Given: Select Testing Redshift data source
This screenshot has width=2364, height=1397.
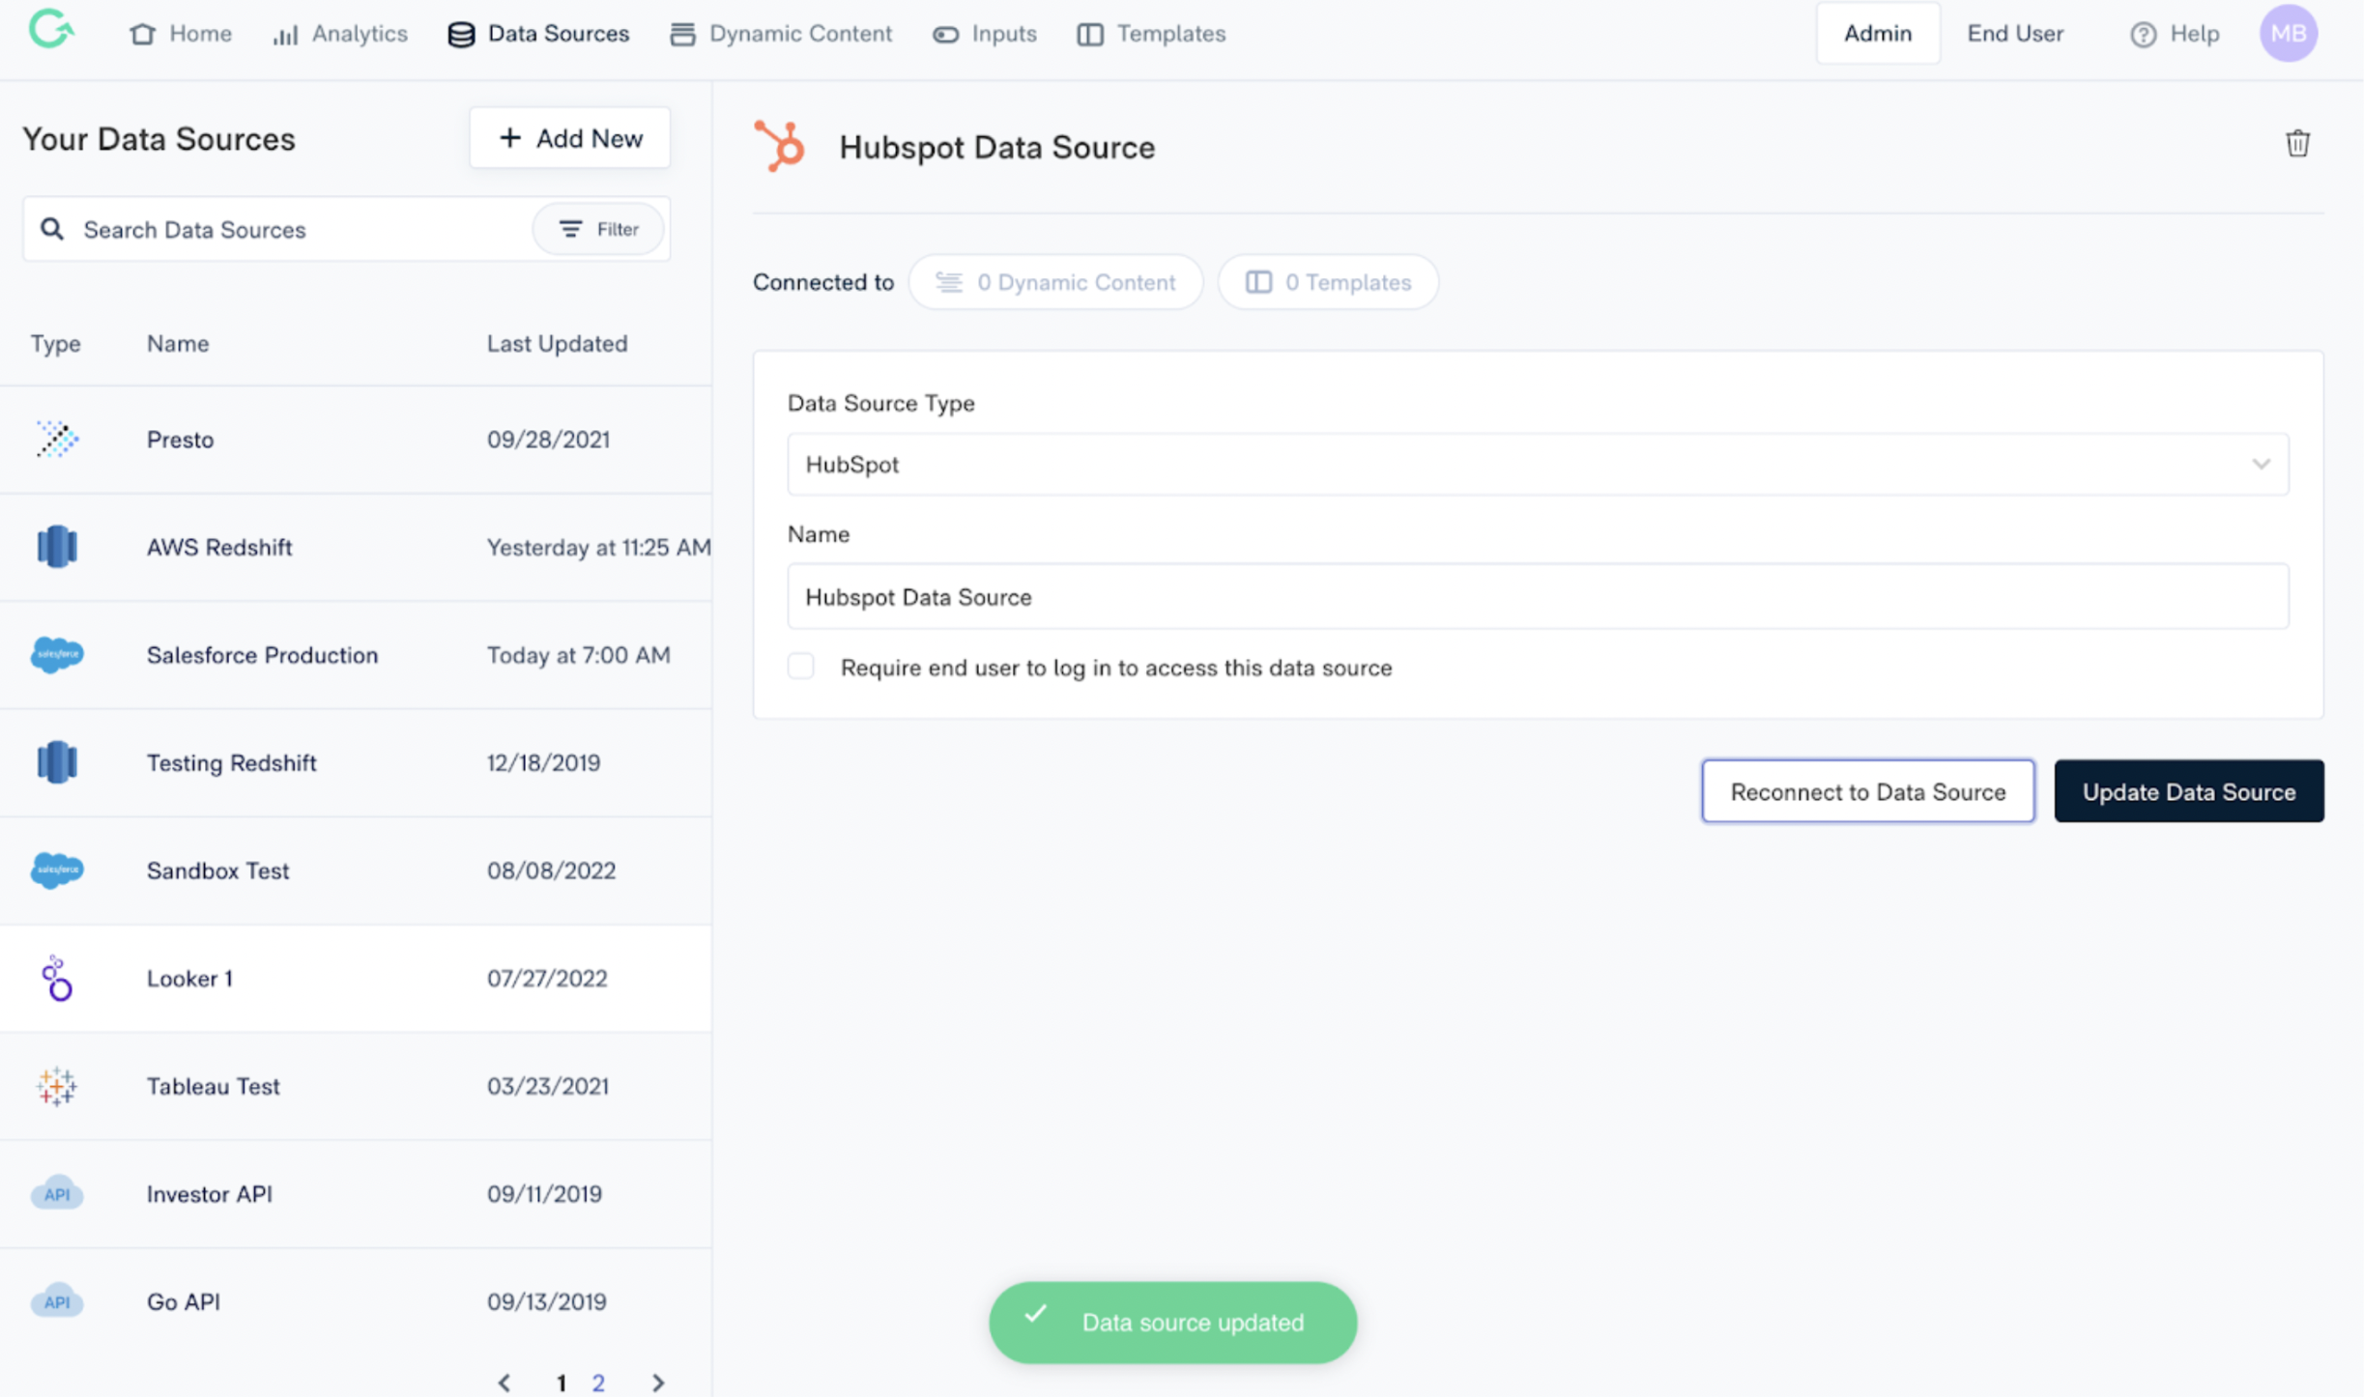Looking at the screenshot, I should [356, 762].
